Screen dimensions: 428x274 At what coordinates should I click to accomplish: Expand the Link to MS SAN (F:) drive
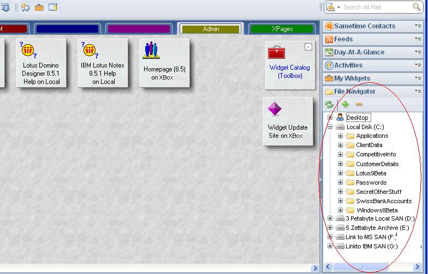tap(330, 236)
